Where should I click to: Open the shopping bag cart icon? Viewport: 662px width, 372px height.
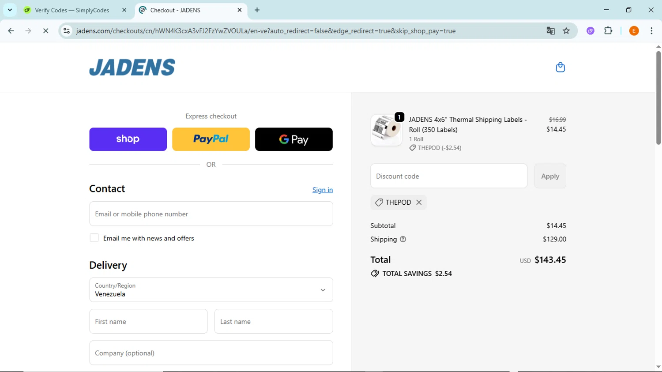coord(560,67)
